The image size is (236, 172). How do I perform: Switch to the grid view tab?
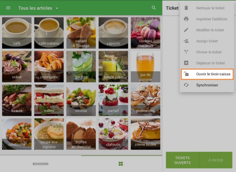[121, 164]
